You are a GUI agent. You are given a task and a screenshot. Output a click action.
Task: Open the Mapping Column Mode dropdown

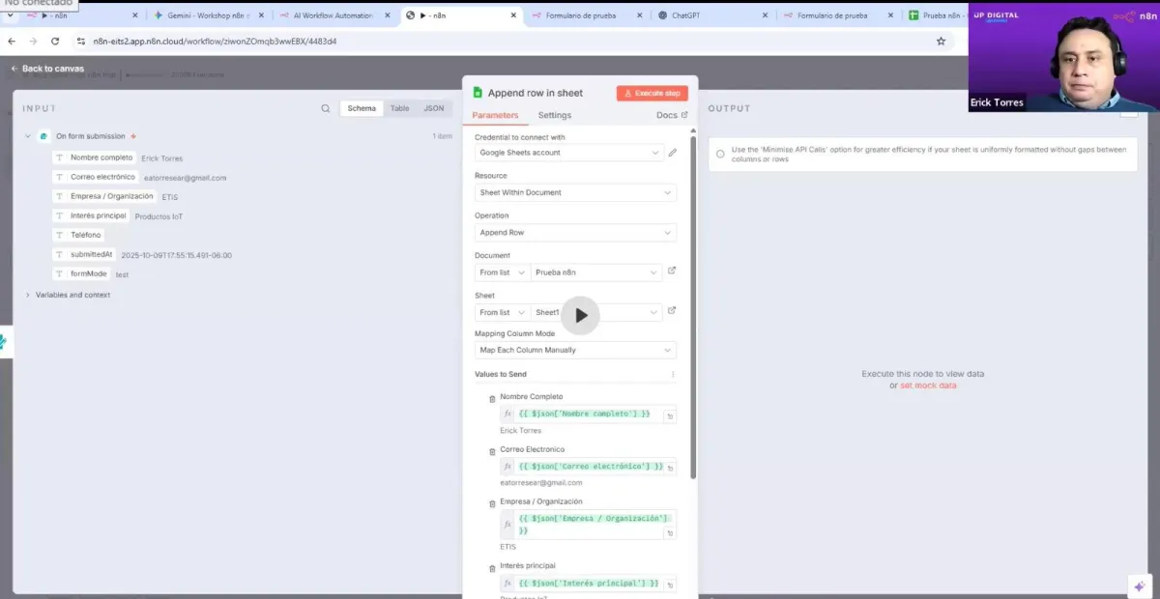[x=575, y=350]
